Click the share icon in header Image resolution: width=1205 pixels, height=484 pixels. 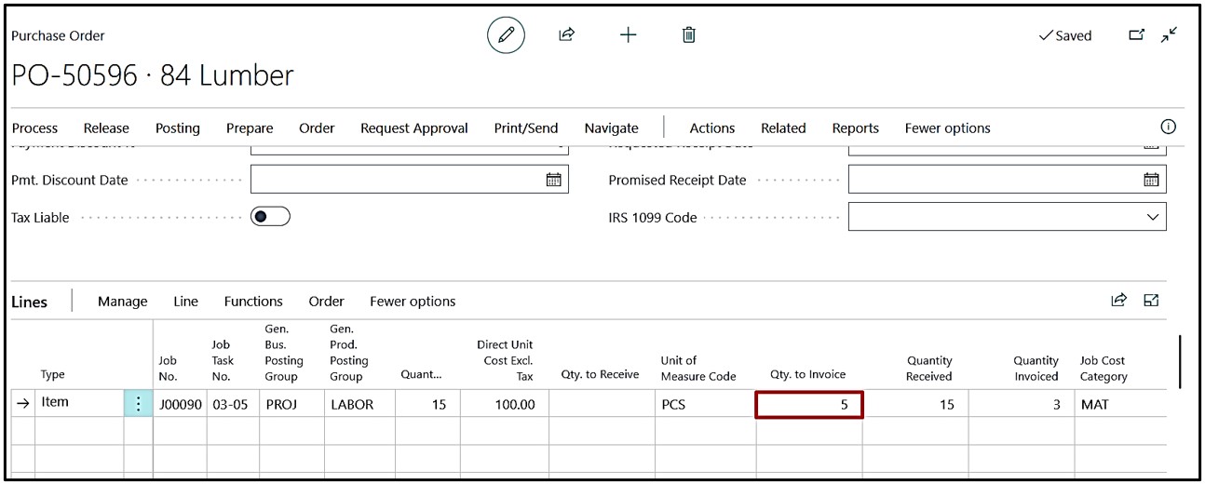[566, 35]
